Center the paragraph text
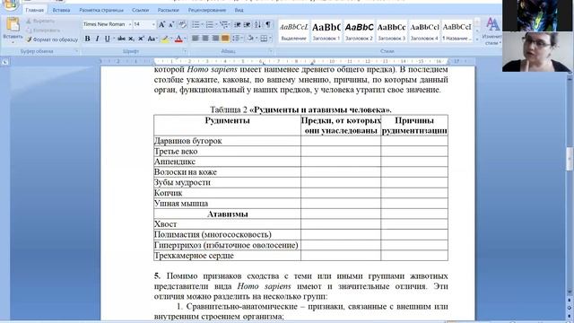Viewport: 574px width, 323px height. [205, 39]
